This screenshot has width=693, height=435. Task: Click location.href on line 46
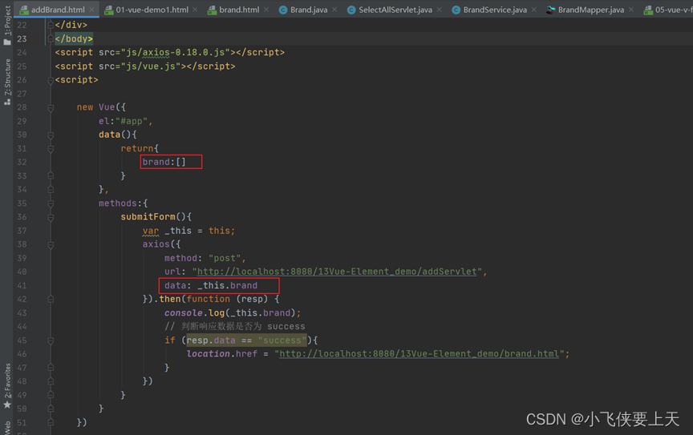click(222, 354)
